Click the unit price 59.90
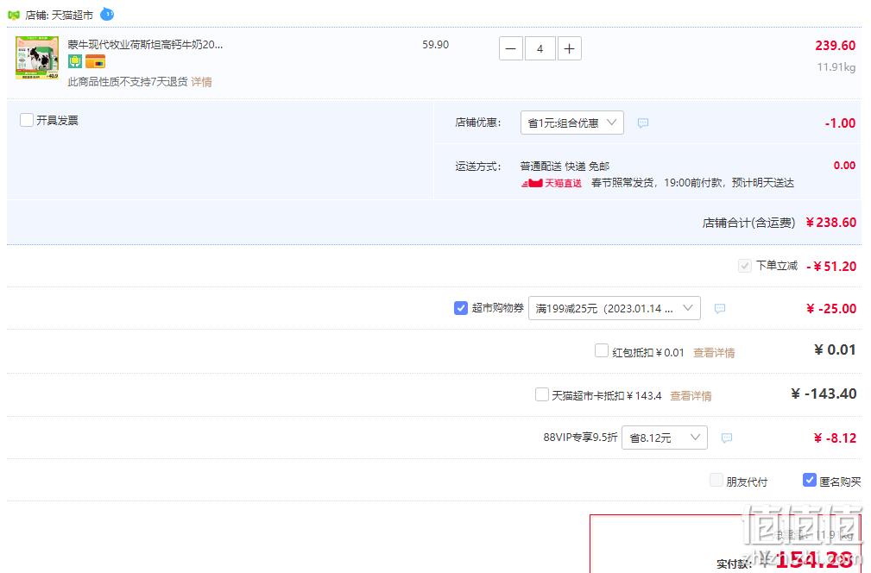Viewport: 871px width, 573px height. click(x=435, y=44)
